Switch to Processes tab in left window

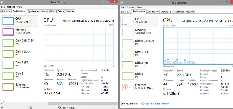pos(6,11)
